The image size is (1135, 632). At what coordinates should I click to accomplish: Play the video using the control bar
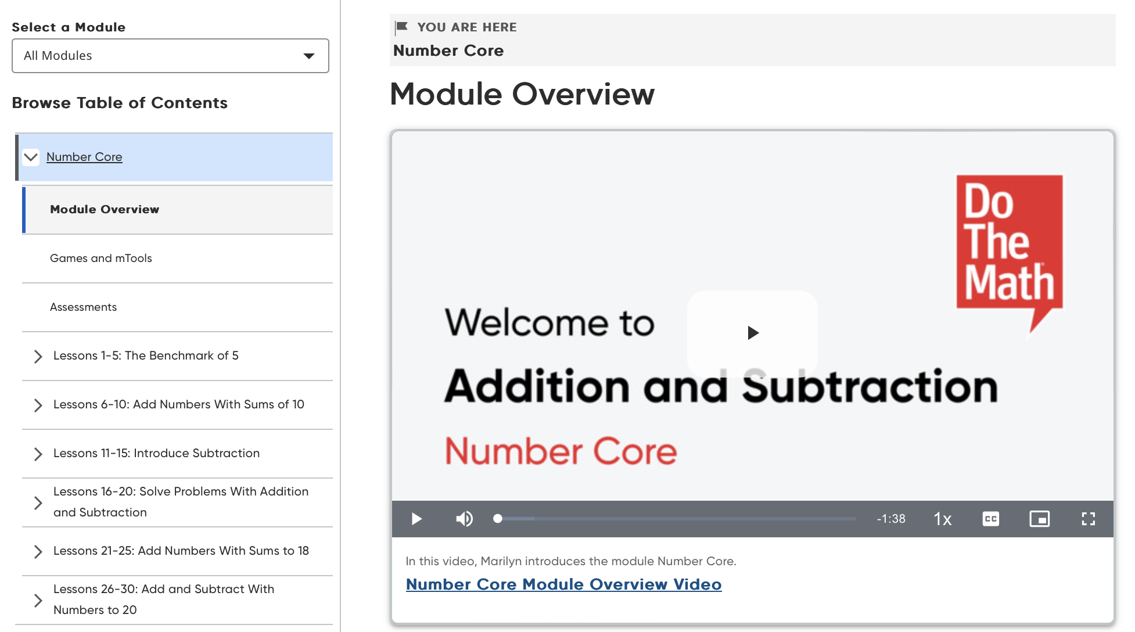click(x=416, y=519)
